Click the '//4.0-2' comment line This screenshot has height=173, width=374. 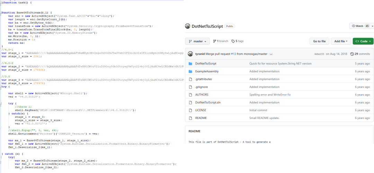click(7, 63)
